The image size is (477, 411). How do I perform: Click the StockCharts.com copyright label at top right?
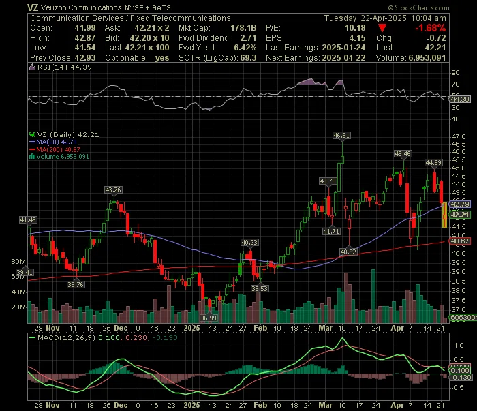tap(418, 7)
